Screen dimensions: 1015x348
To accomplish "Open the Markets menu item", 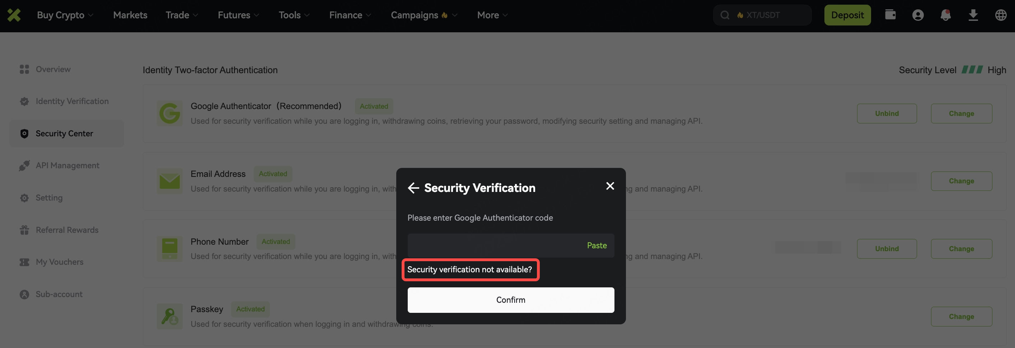I will coord(130,15).
